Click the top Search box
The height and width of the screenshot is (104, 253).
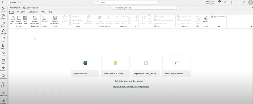[x=126, y=2]
